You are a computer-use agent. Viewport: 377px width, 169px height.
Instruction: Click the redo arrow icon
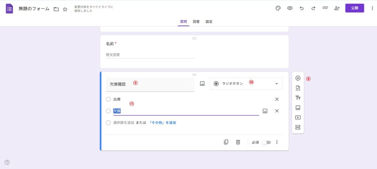point(313,8)
